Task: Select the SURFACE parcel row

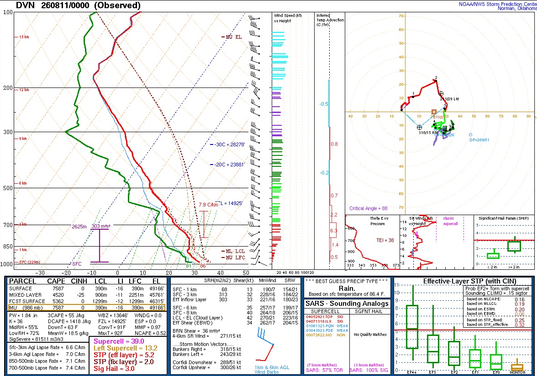Action: pyautogui.click(x=86, y=288)
